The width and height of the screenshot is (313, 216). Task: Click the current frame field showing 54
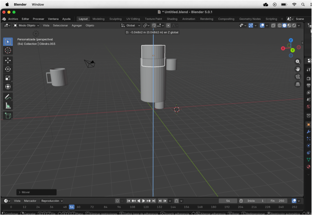coord(228,201)
